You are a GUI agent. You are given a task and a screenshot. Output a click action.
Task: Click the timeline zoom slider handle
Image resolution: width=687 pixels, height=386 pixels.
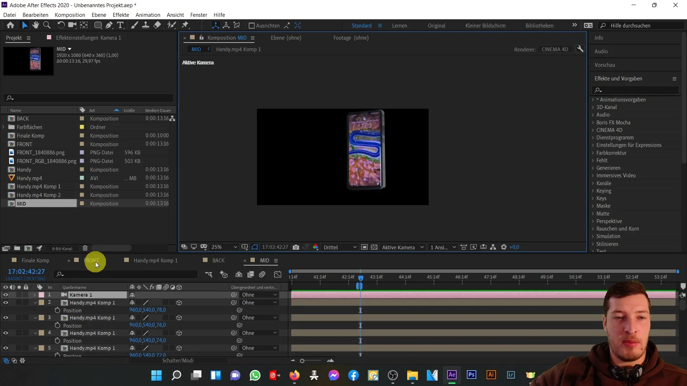302,361
